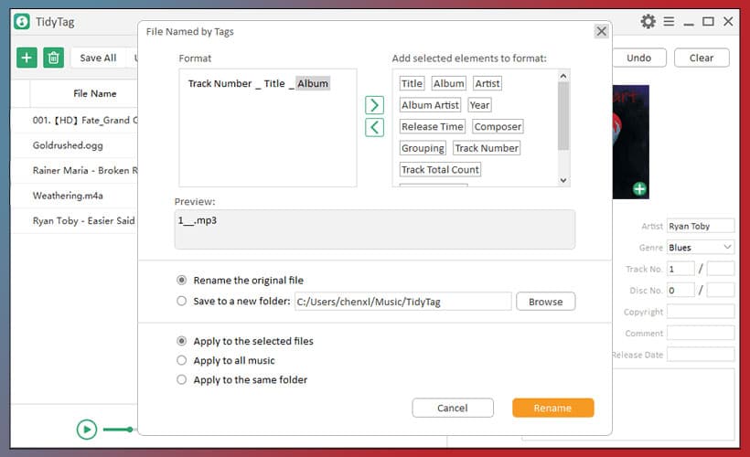Click the Undo button
Image resolution: width=750 pixels, height=457 pixels.
click(x=639, y=58)
